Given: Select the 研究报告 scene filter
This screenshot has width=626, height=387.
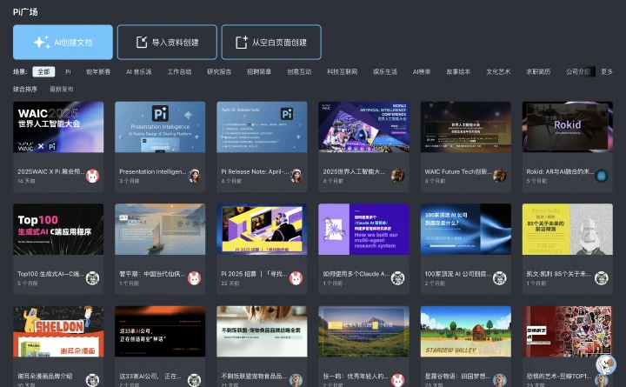Looking at the screenshot, I should pos(219,72).
